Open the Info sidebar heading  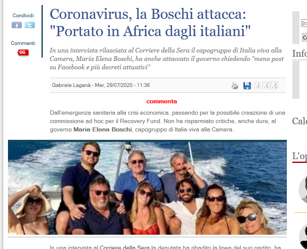click(x=299, y=53)
